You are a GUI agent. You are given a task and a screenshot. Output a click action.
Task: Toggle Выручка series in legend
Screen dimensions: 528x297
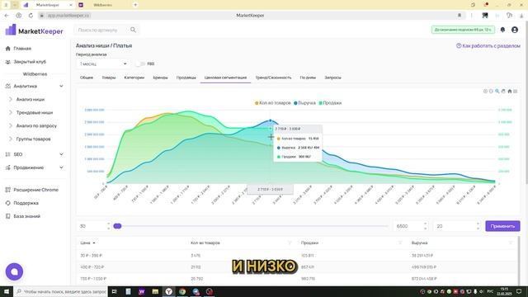[x=304, y=103]
